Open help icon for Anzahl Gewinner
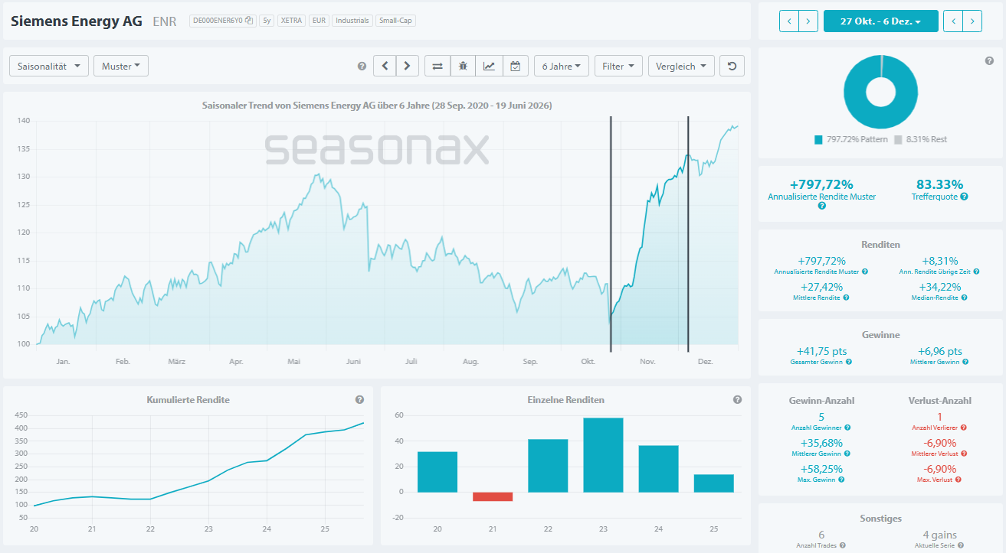Image resolution: width=1006 pixels, height=553 pixels. coord(847,428)
